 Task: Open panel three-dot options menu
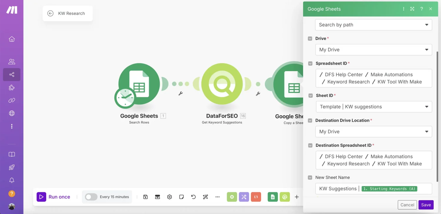[x=404, y=9]
